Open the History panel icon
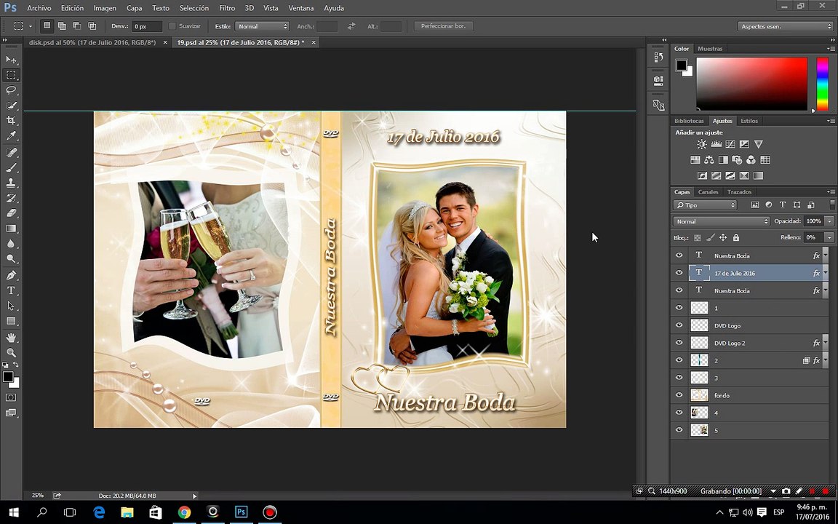This screenshot has height=524, width=838. click(658, 57)
